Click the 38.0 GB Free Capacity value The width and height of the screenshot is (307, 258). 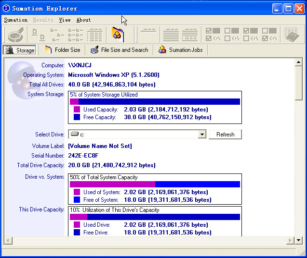tap(168, 117)
